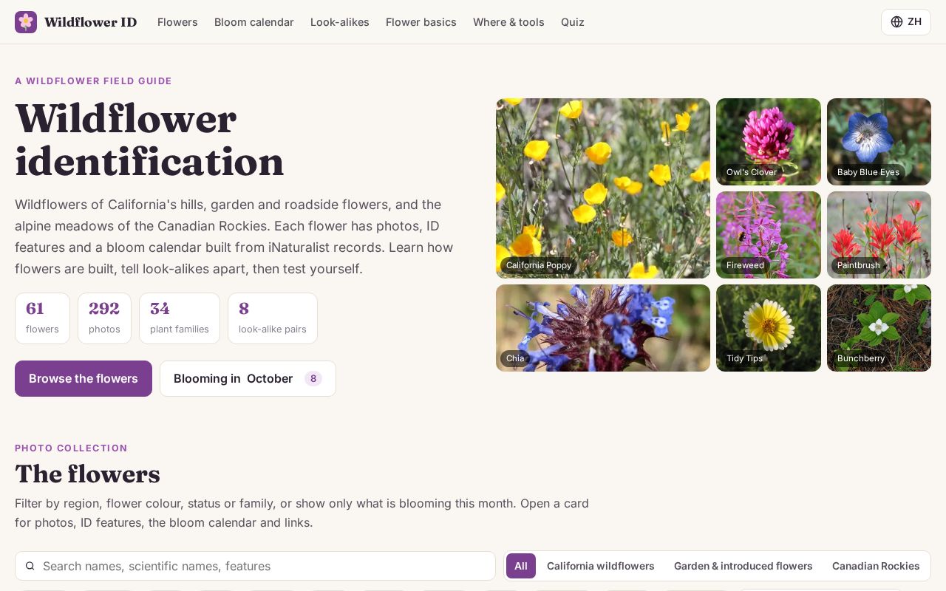Click the "PHOTO COLLECTION" label
The width and height of the screenshot is (946, 591).
coord(71,448)
